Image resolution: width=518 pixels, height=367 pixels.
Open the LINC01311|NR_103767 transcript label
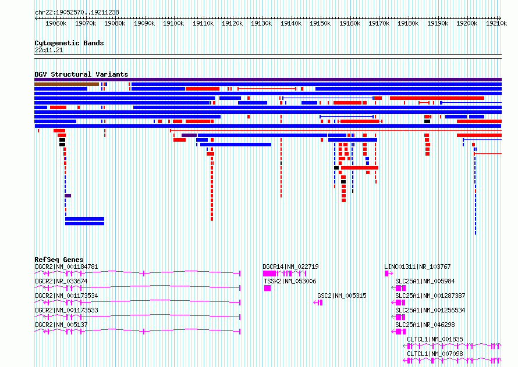417,267
